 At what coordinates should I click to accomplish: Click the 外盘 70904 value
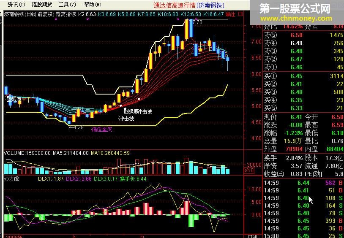pos(294,149)
